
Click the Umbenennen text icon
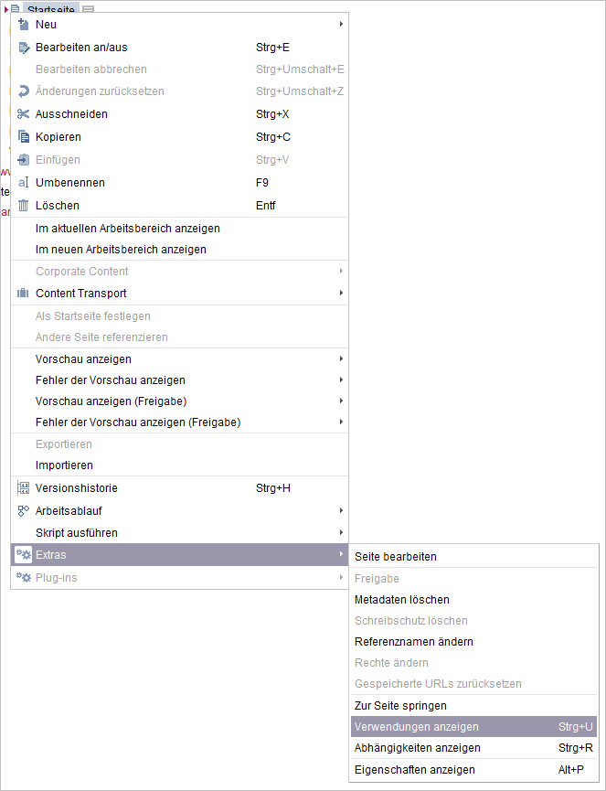23,183
